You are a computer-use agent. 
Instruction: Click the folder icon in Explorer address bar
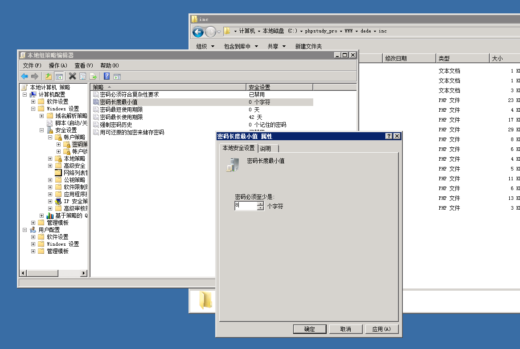pyautogui.click(x=227, y=31)
